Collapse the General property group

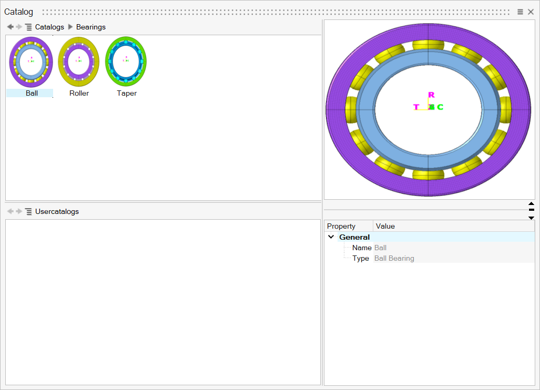click(331, 237)
